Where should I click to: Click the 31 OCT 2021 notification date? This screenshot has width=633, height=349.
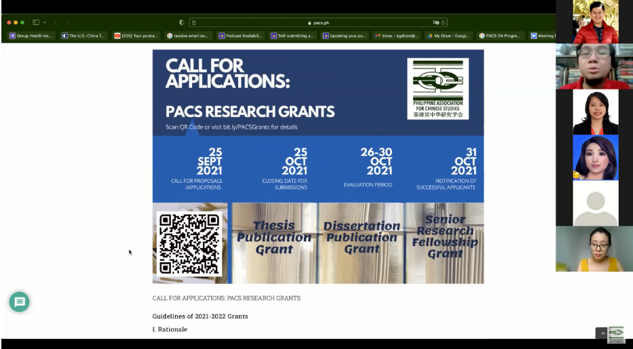pos(464,161)
